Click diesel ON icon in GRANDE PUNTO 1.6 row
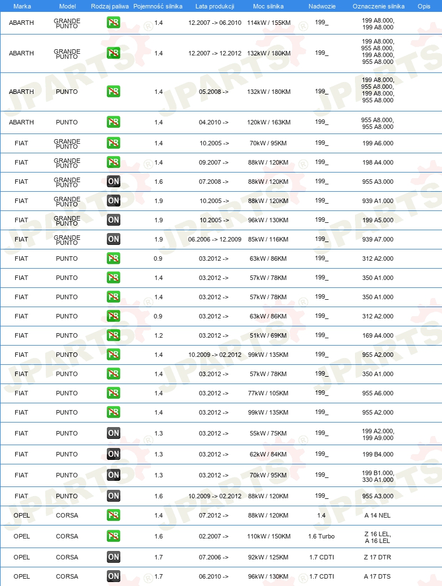442x586 pixels. pos(114,181)
